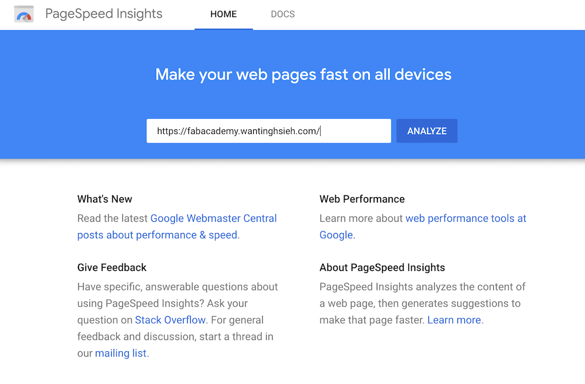The width and height of the screenshot is (585, 384).
Task: Click the About PageSpeed Insights heading
Action: coord(382,268)
